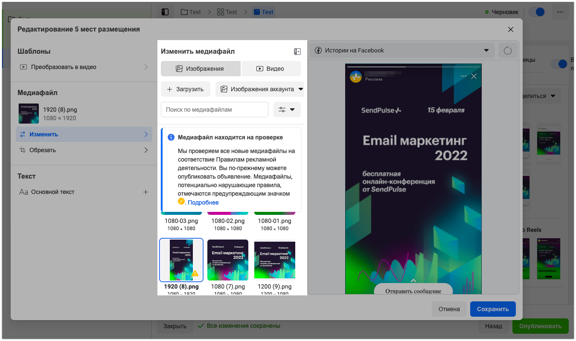Click Отправить сообщение in preview
The height and width of the screenshot is (341, 576).
coord(413,289)
